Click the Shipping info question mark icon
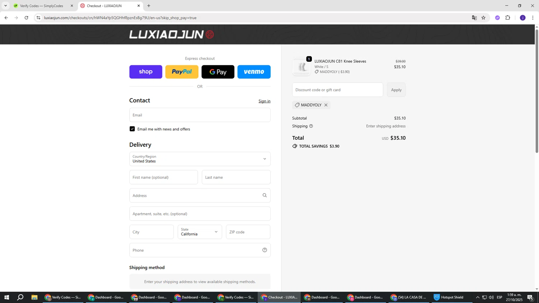 tap(311, 126)
